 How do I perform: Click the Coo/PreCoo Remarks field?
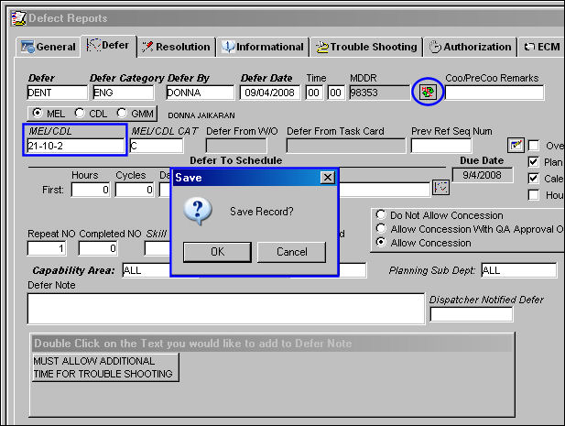tap(494, 93)
